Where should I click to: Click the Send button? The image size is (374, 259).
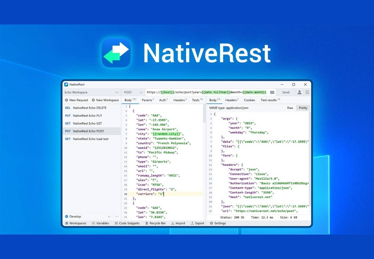point(286,92)
